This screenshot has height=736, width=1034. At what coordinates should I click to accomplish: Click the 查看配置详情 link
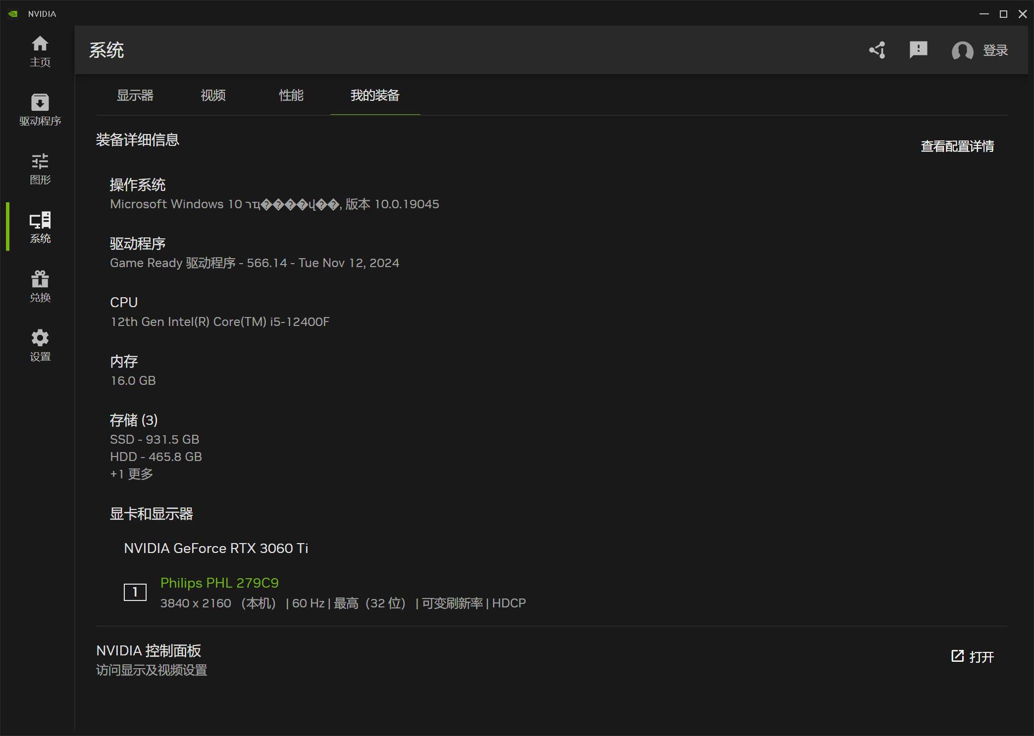coord(957,145)
